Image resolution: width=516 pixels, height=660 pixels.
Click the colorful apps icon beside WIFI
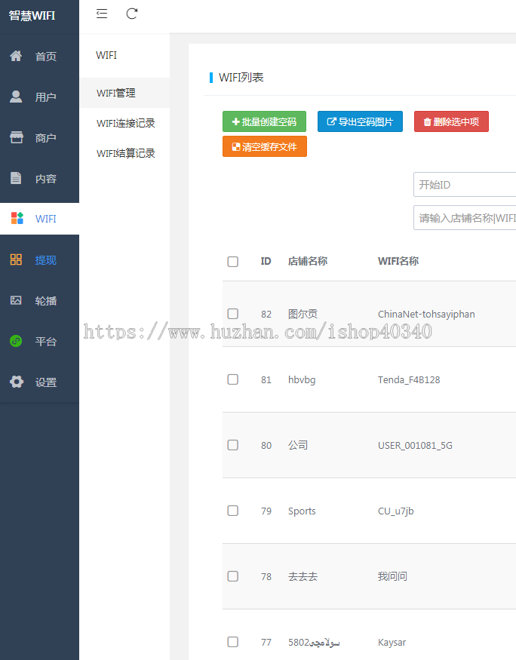(x=17, y=218)
